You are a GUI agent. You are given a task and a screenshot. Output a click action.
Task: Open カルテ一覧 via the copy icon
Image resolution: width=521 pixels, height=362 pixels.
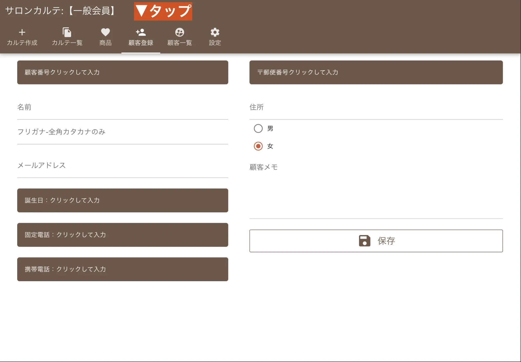pos(67,32)
